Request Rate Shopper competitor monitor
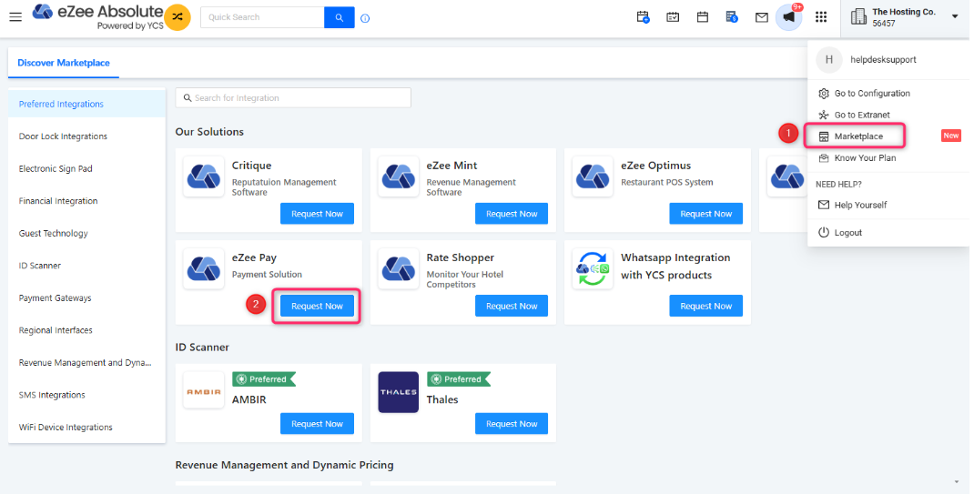The width and height of the screenshot is (974, 494). coord(512,306)
